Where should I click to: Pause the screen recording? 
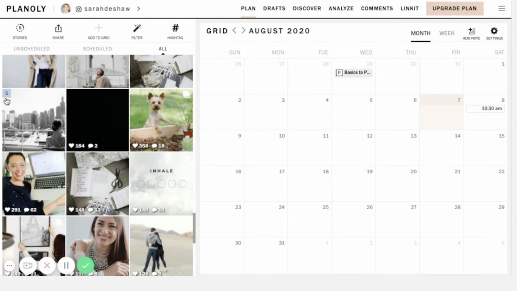pyautogui.click(x=66, y=266)
